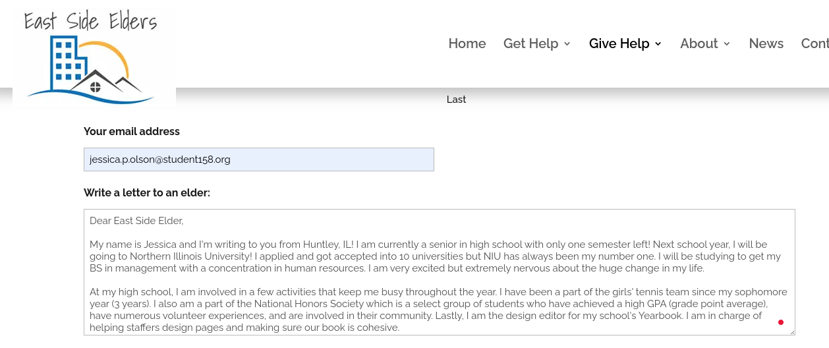Screen dimensions: 829x348
Task: Focus the email address input field
Action: coord(259,159)
